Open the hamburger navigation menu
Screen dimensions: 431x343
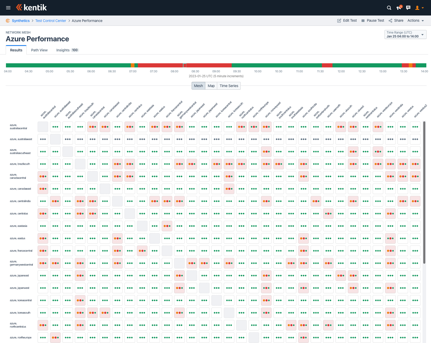click(x=8, y=8)
